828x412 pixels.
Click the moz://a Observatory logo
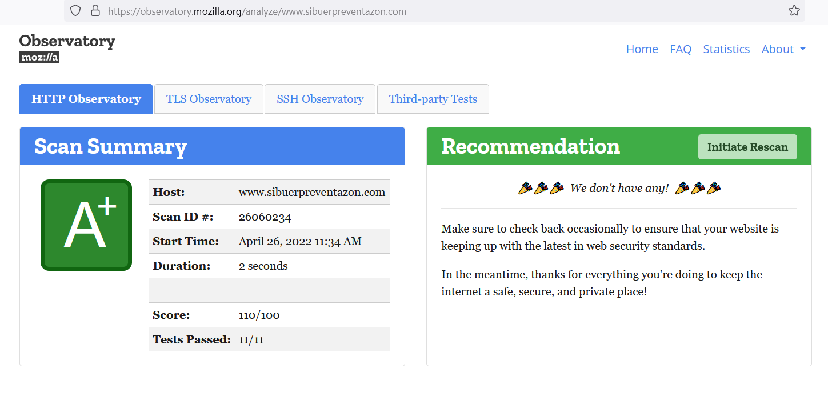click(38, 57)
